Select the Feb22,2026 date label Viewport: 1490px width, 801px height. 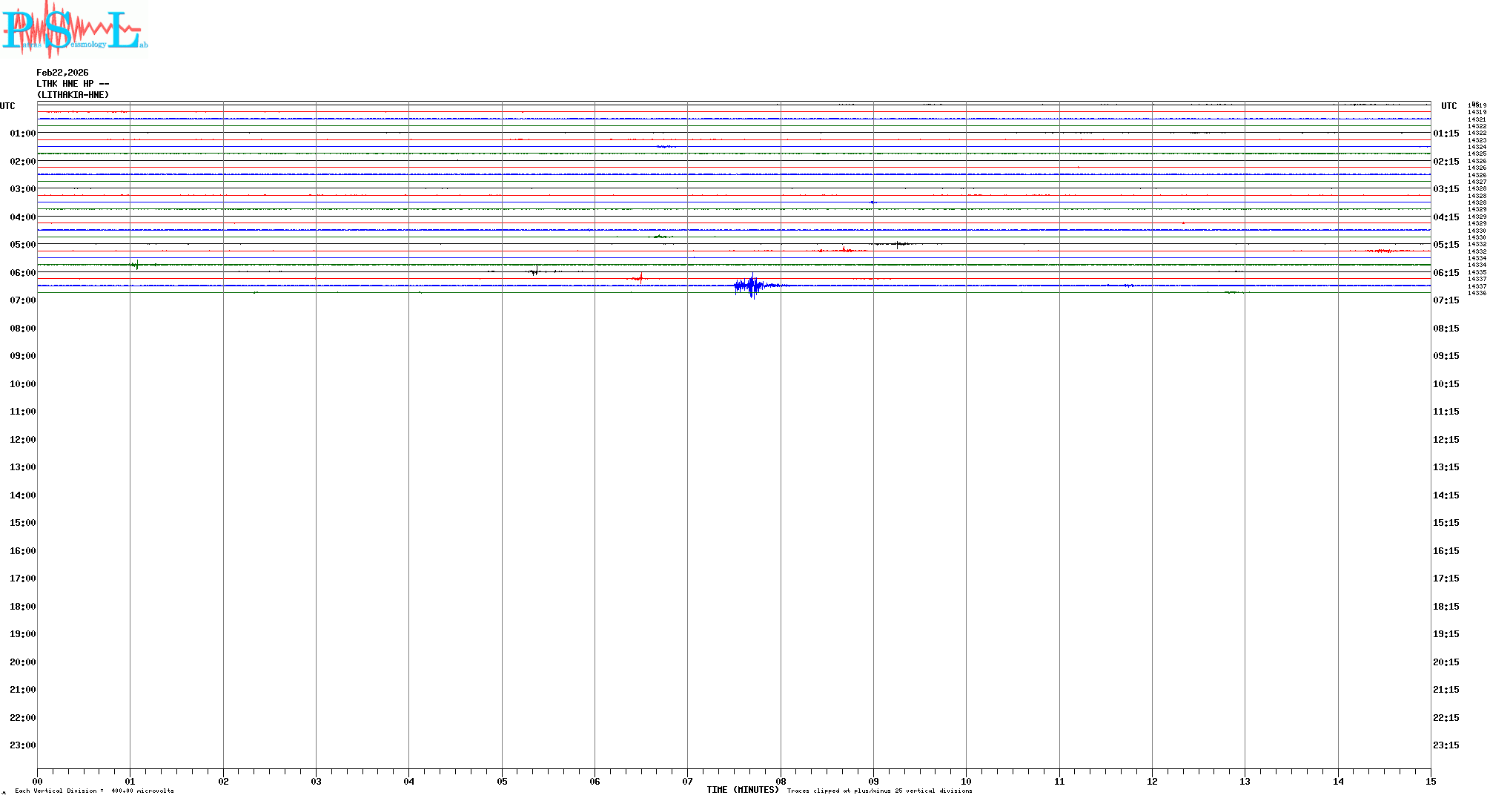pos(62,73)
